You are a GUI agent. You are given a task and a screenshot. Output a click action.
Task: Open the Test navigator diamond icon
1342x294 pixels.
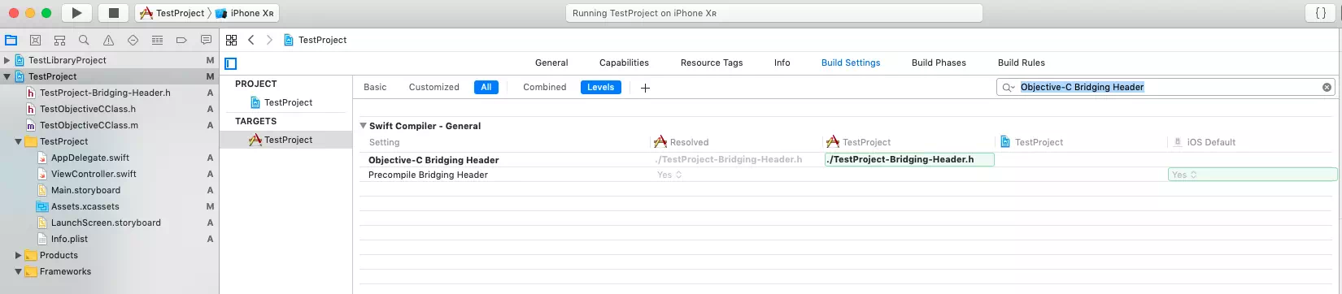pos(133,40)
